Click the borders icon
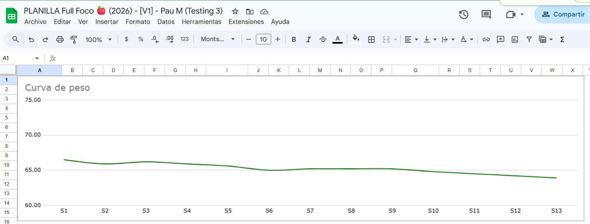This screenshot has height=224, width=590. 371,40
